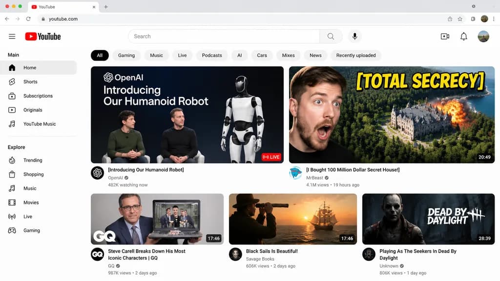Click the Gaming controller icon in sidebar
Screen dimensions: 500x281
tap(12, 230)
